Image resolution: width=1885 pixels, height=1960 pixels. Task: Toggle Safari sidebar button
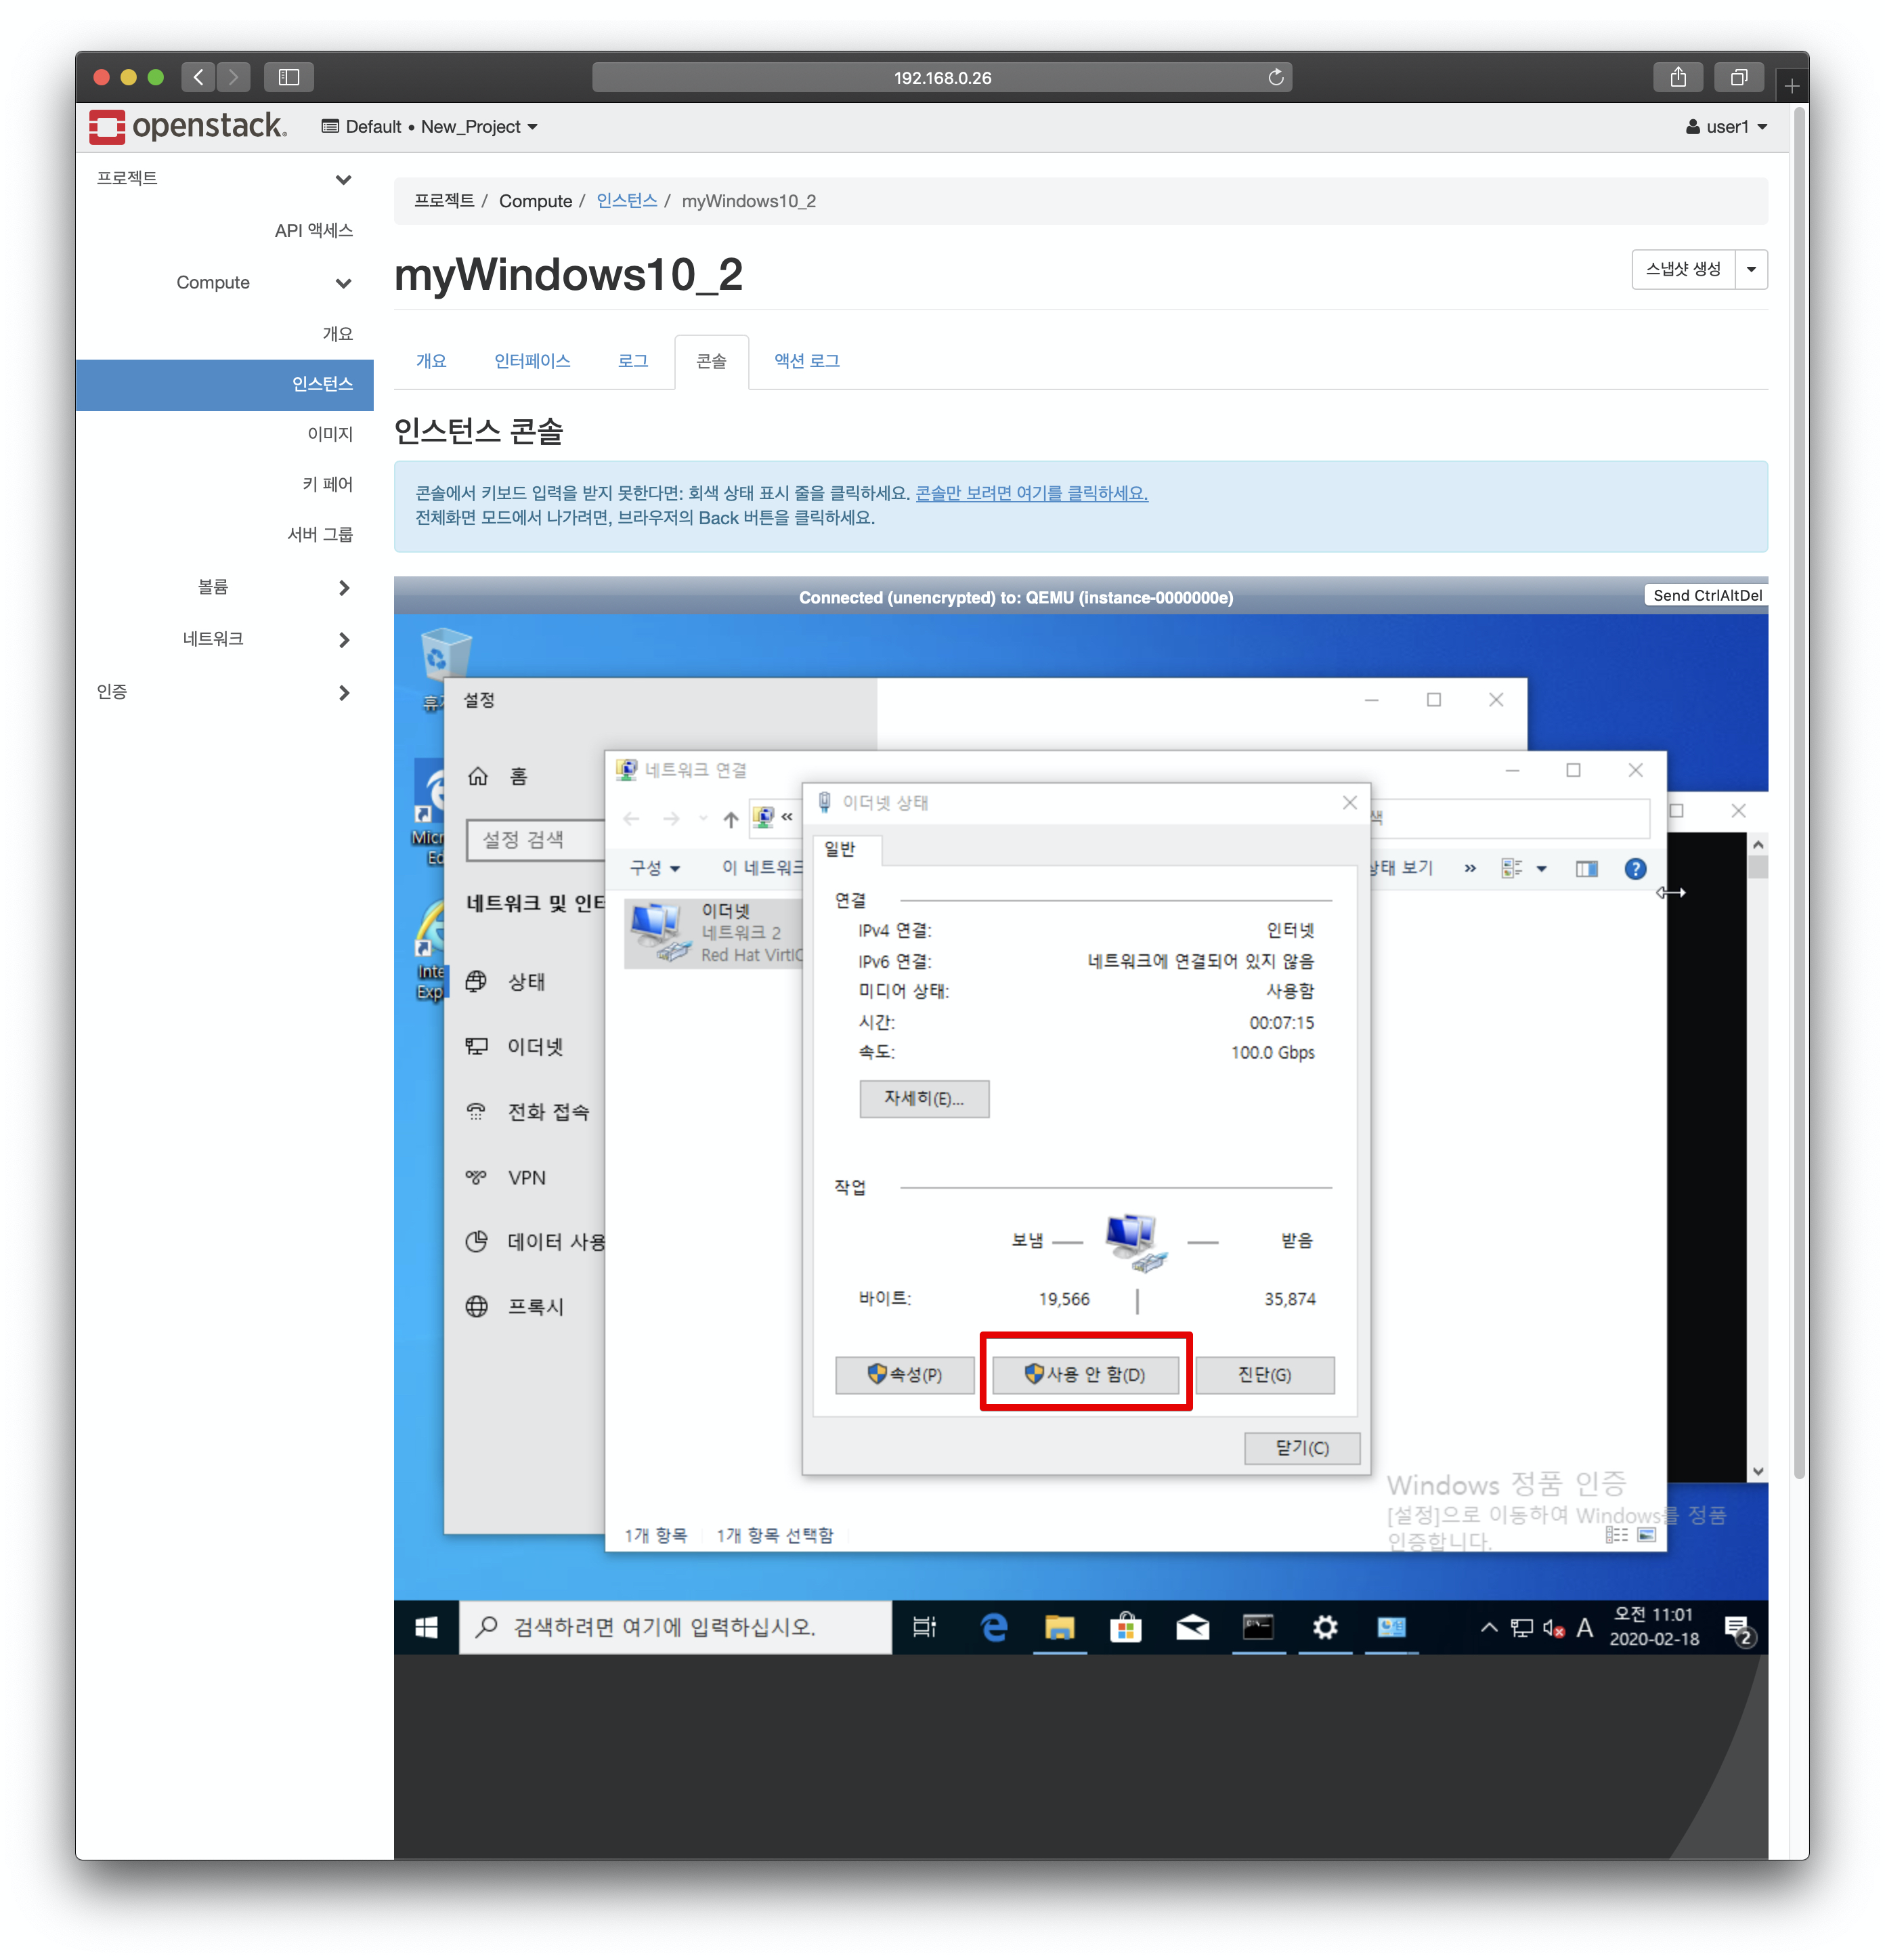coord(289,78)
